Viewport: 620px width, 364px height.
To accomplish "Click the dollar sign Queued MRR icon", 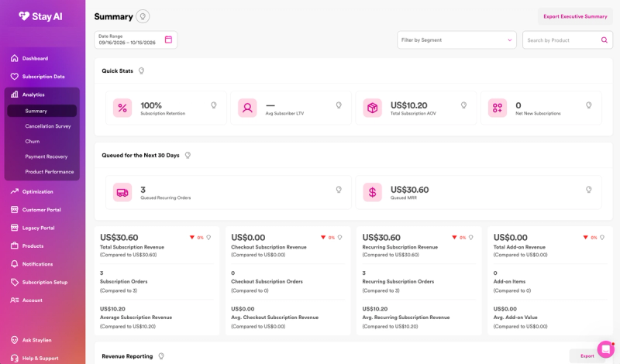I will point(373,193).
